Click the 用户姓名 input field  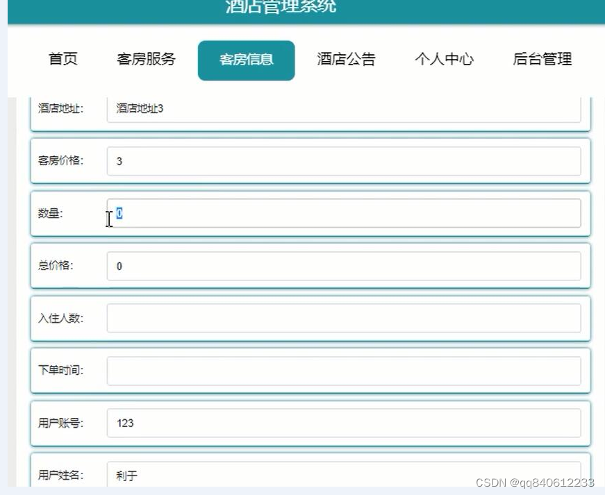click(x=344, y=475)
